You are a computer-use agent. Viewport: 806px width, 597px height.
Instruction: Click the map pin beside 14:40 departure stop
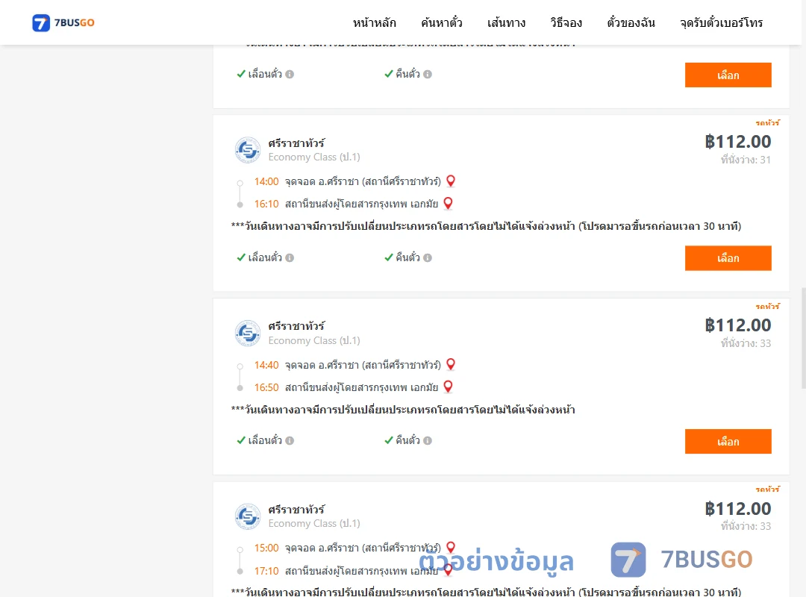coord(451,365)
